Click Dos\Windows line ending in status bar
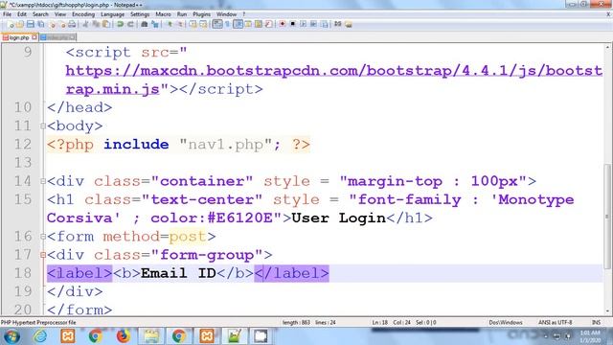This screenshot has width=613, height=345. click(506, 322)
